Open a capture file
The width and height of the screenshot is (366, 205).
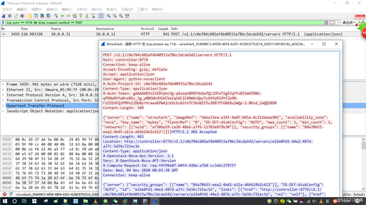point(30,16)
